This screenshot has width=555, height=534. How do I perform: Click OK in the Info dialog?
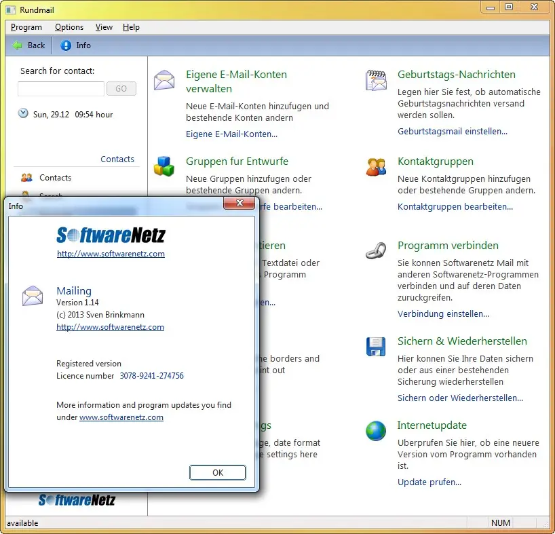coord(218,472)
